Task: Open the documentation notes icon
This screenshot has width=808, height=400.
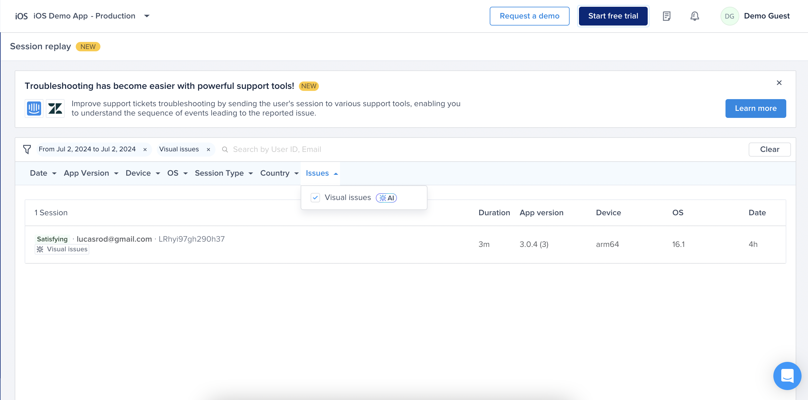Action: click(x=666, y=16)
